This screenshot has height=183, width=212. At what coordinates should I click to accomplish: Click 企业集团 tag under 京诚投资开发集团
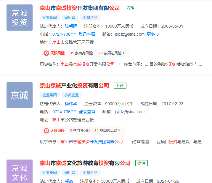pos(50,18)
